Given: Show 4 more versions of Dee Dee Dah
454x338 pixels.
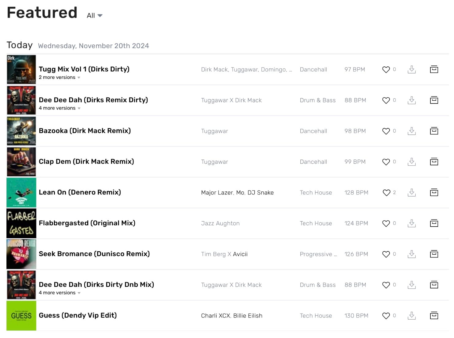Looking at the screenshot, I should click(x=59, y=108).
